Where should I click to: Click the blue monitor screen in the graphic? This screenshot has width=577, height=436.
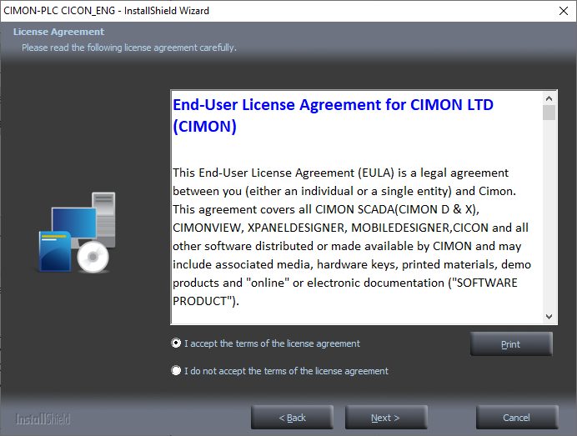pos(73,222)
